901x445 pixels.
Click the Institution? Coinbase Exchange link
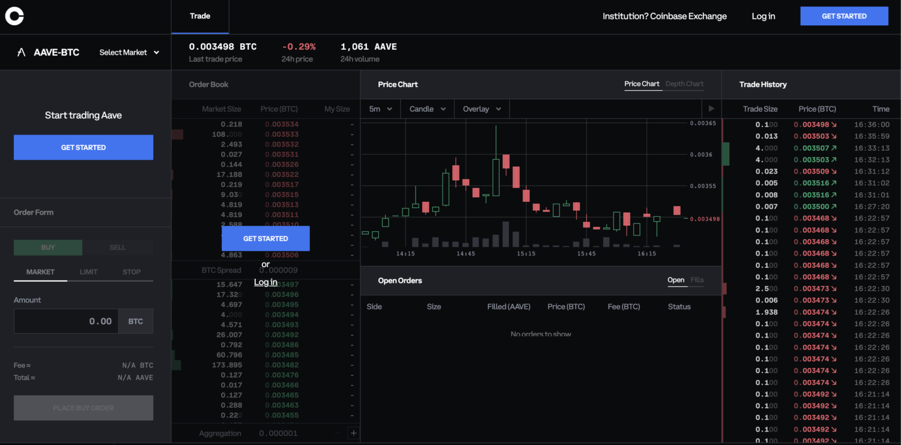(x=664, y=16)
